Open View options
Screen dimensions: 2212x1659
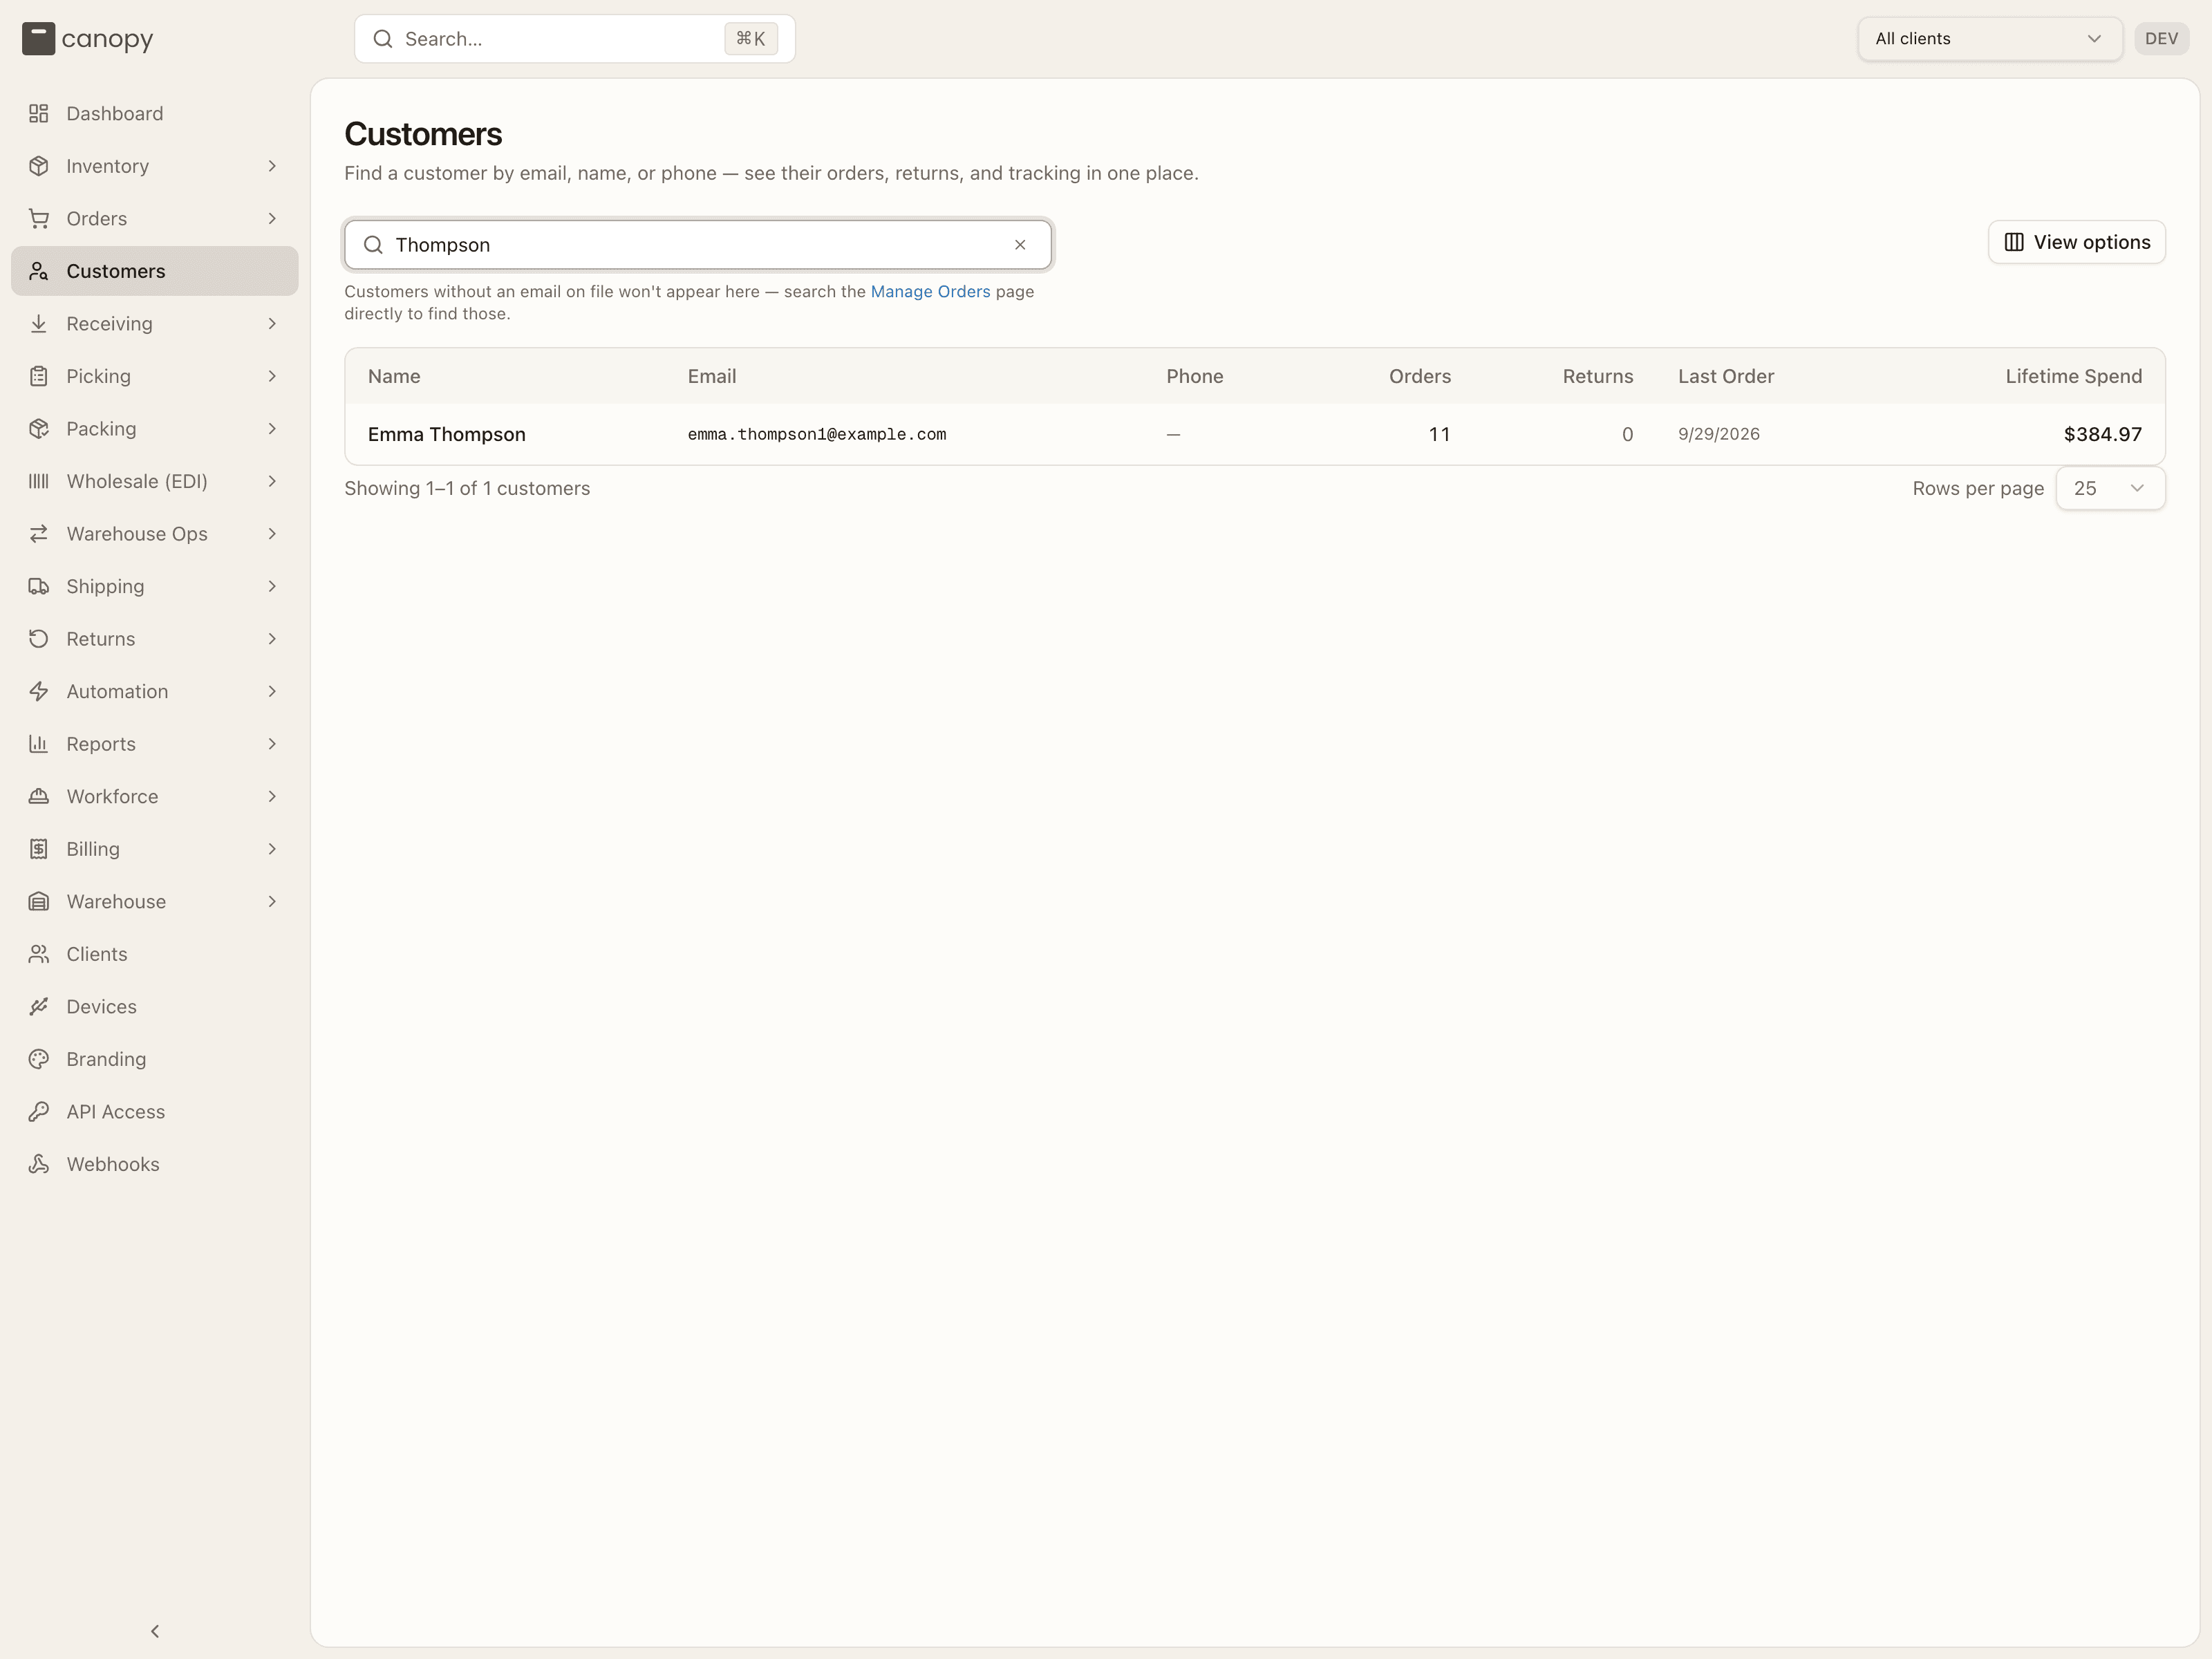click(x=2076, y=242)
